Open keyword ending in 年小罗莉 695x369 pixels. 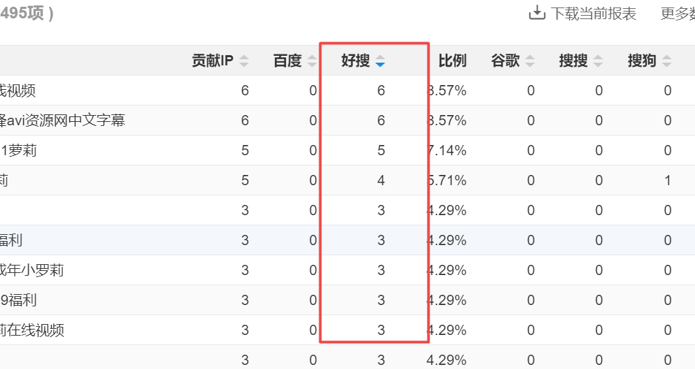pyautogui.click(x=32, y=270)
